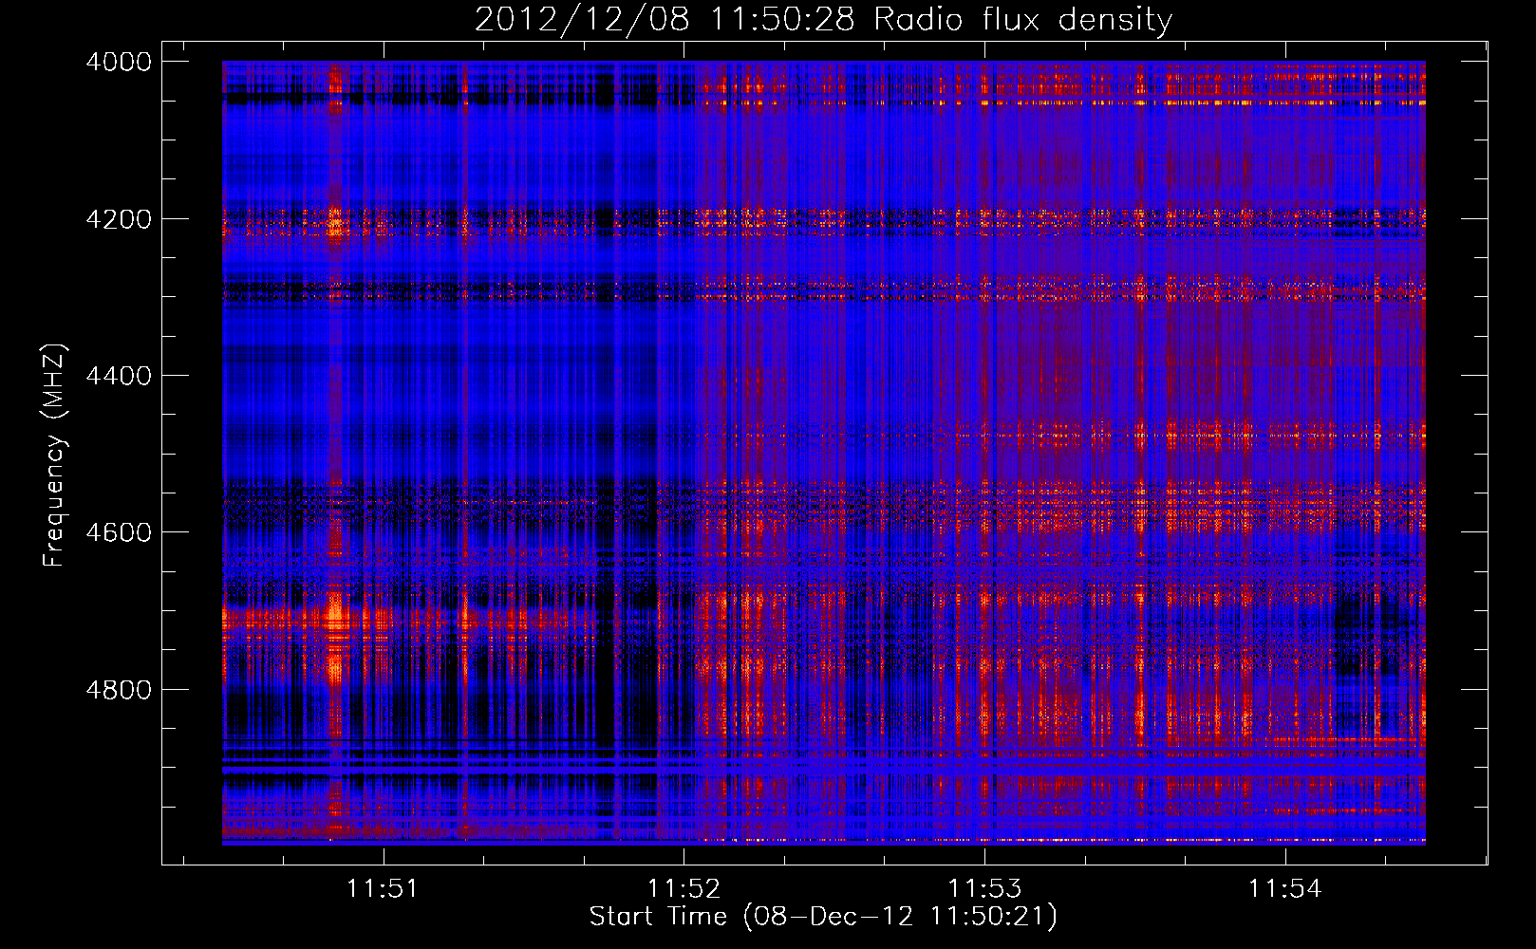Click the plot title "2012/12/08 11:50:28 Radio flux density"
Screen dimensions: 1536x949
pyautogui.click(x=823, y=20)
